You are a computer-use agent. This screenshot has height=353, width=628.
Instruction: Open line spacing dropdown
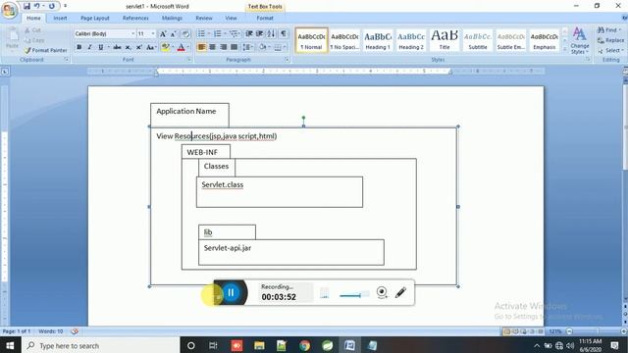pyautogui.click(x=248, y=47)
